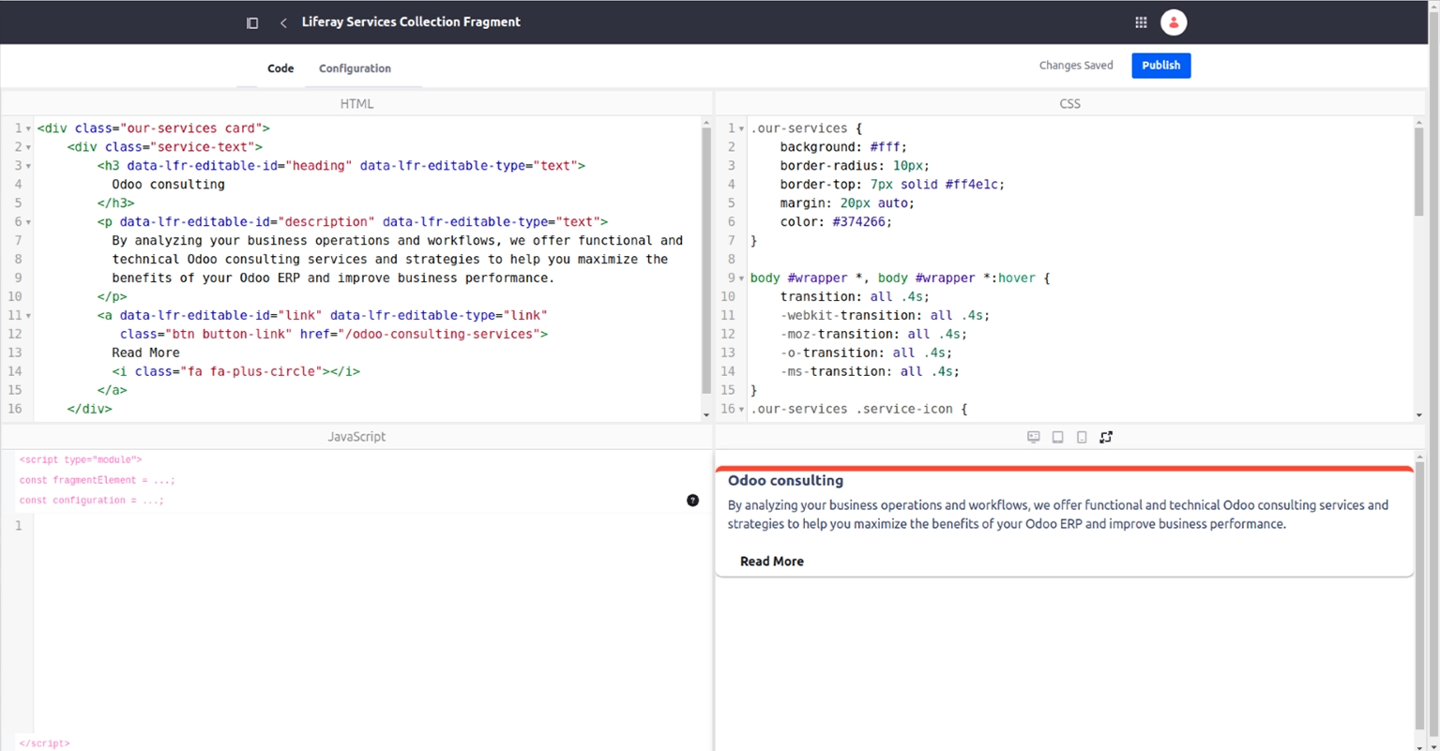The image size is (1440, 751).
Task: Click the closing </script> hint text
Action: point(45,743)
